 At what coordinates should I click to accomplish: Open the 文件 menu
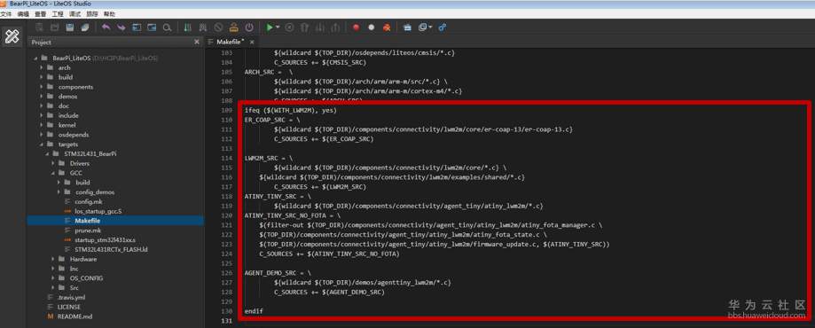(x=5, y=14)
